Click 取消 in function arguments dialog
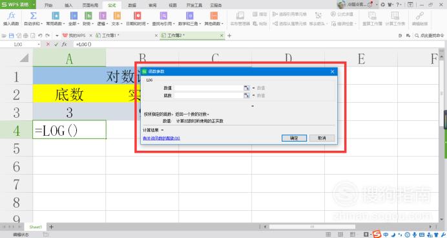 322,138
